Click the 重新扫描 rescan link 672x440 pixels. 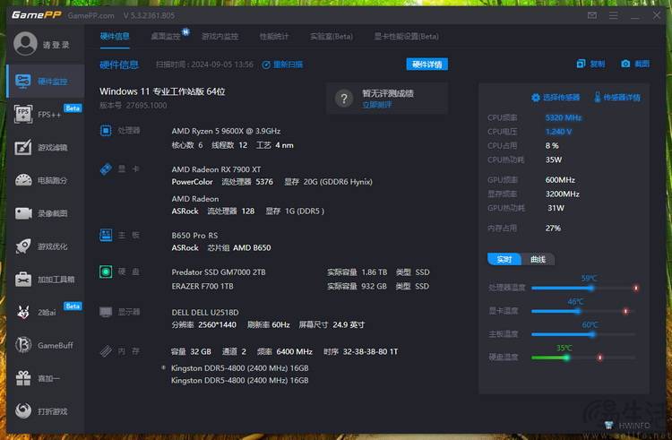(x=282, y=65)
